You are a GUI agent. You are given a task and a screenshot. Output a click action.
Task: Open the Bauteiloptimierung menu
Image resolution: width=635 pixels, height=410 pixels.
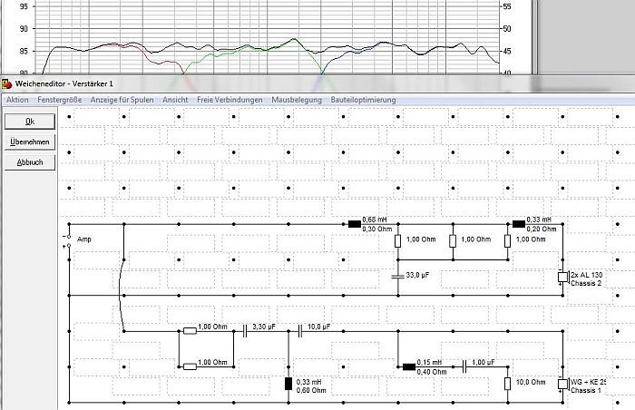tap(363, 100)
